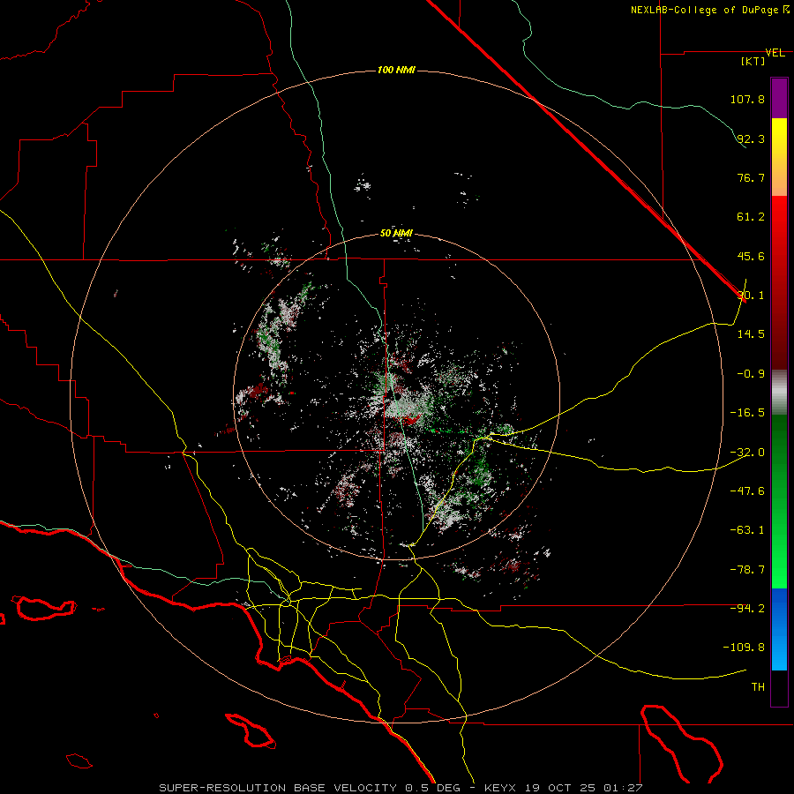Click the TH legend label
794x794 pixels.
click(758, 686)
